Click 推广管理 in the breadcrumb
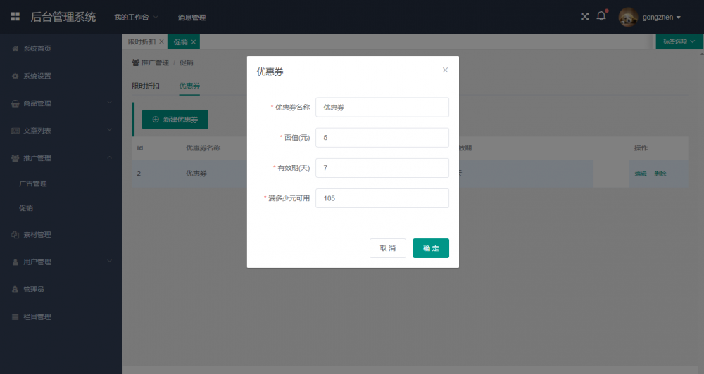This screenshot has height=374, width=704. click(x=155, y=63)
